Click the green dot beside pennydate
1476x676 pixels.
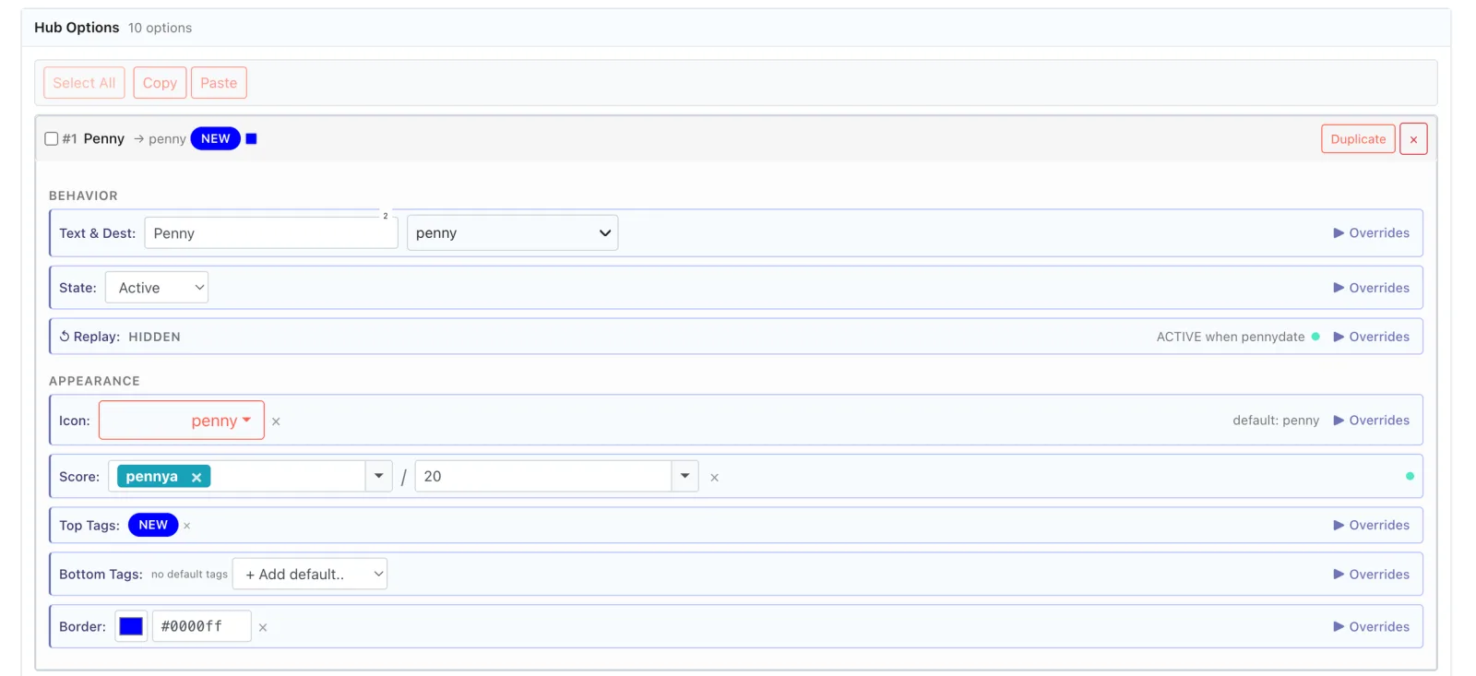[1315, 337]
